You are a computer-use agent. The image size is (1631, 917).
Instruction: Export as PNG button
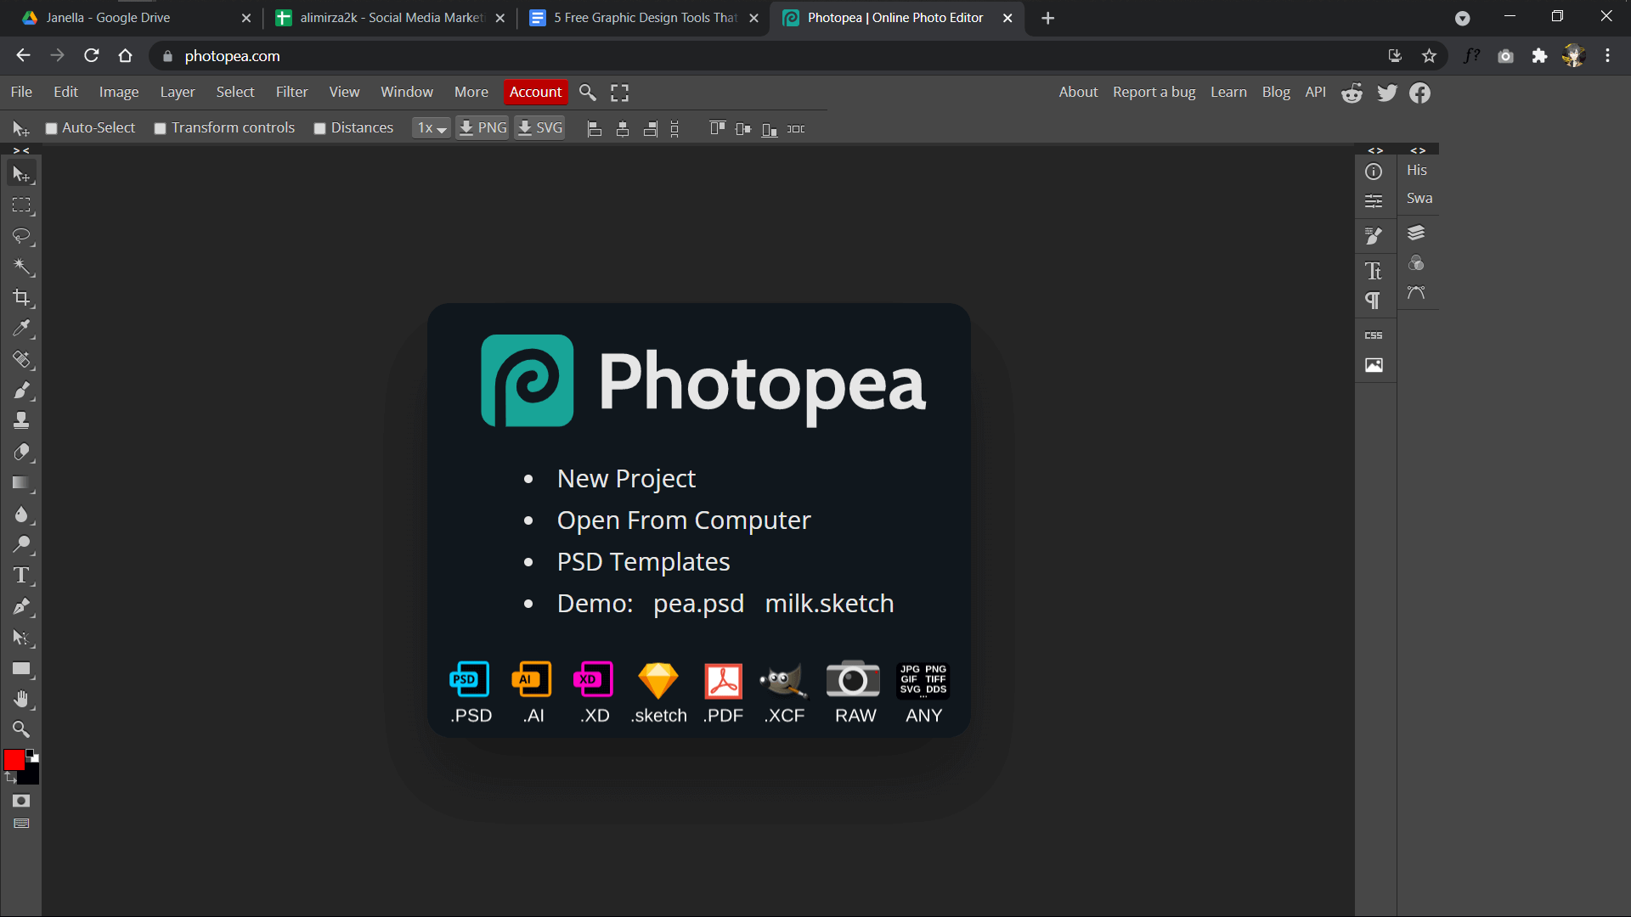(x=483, y=128)
